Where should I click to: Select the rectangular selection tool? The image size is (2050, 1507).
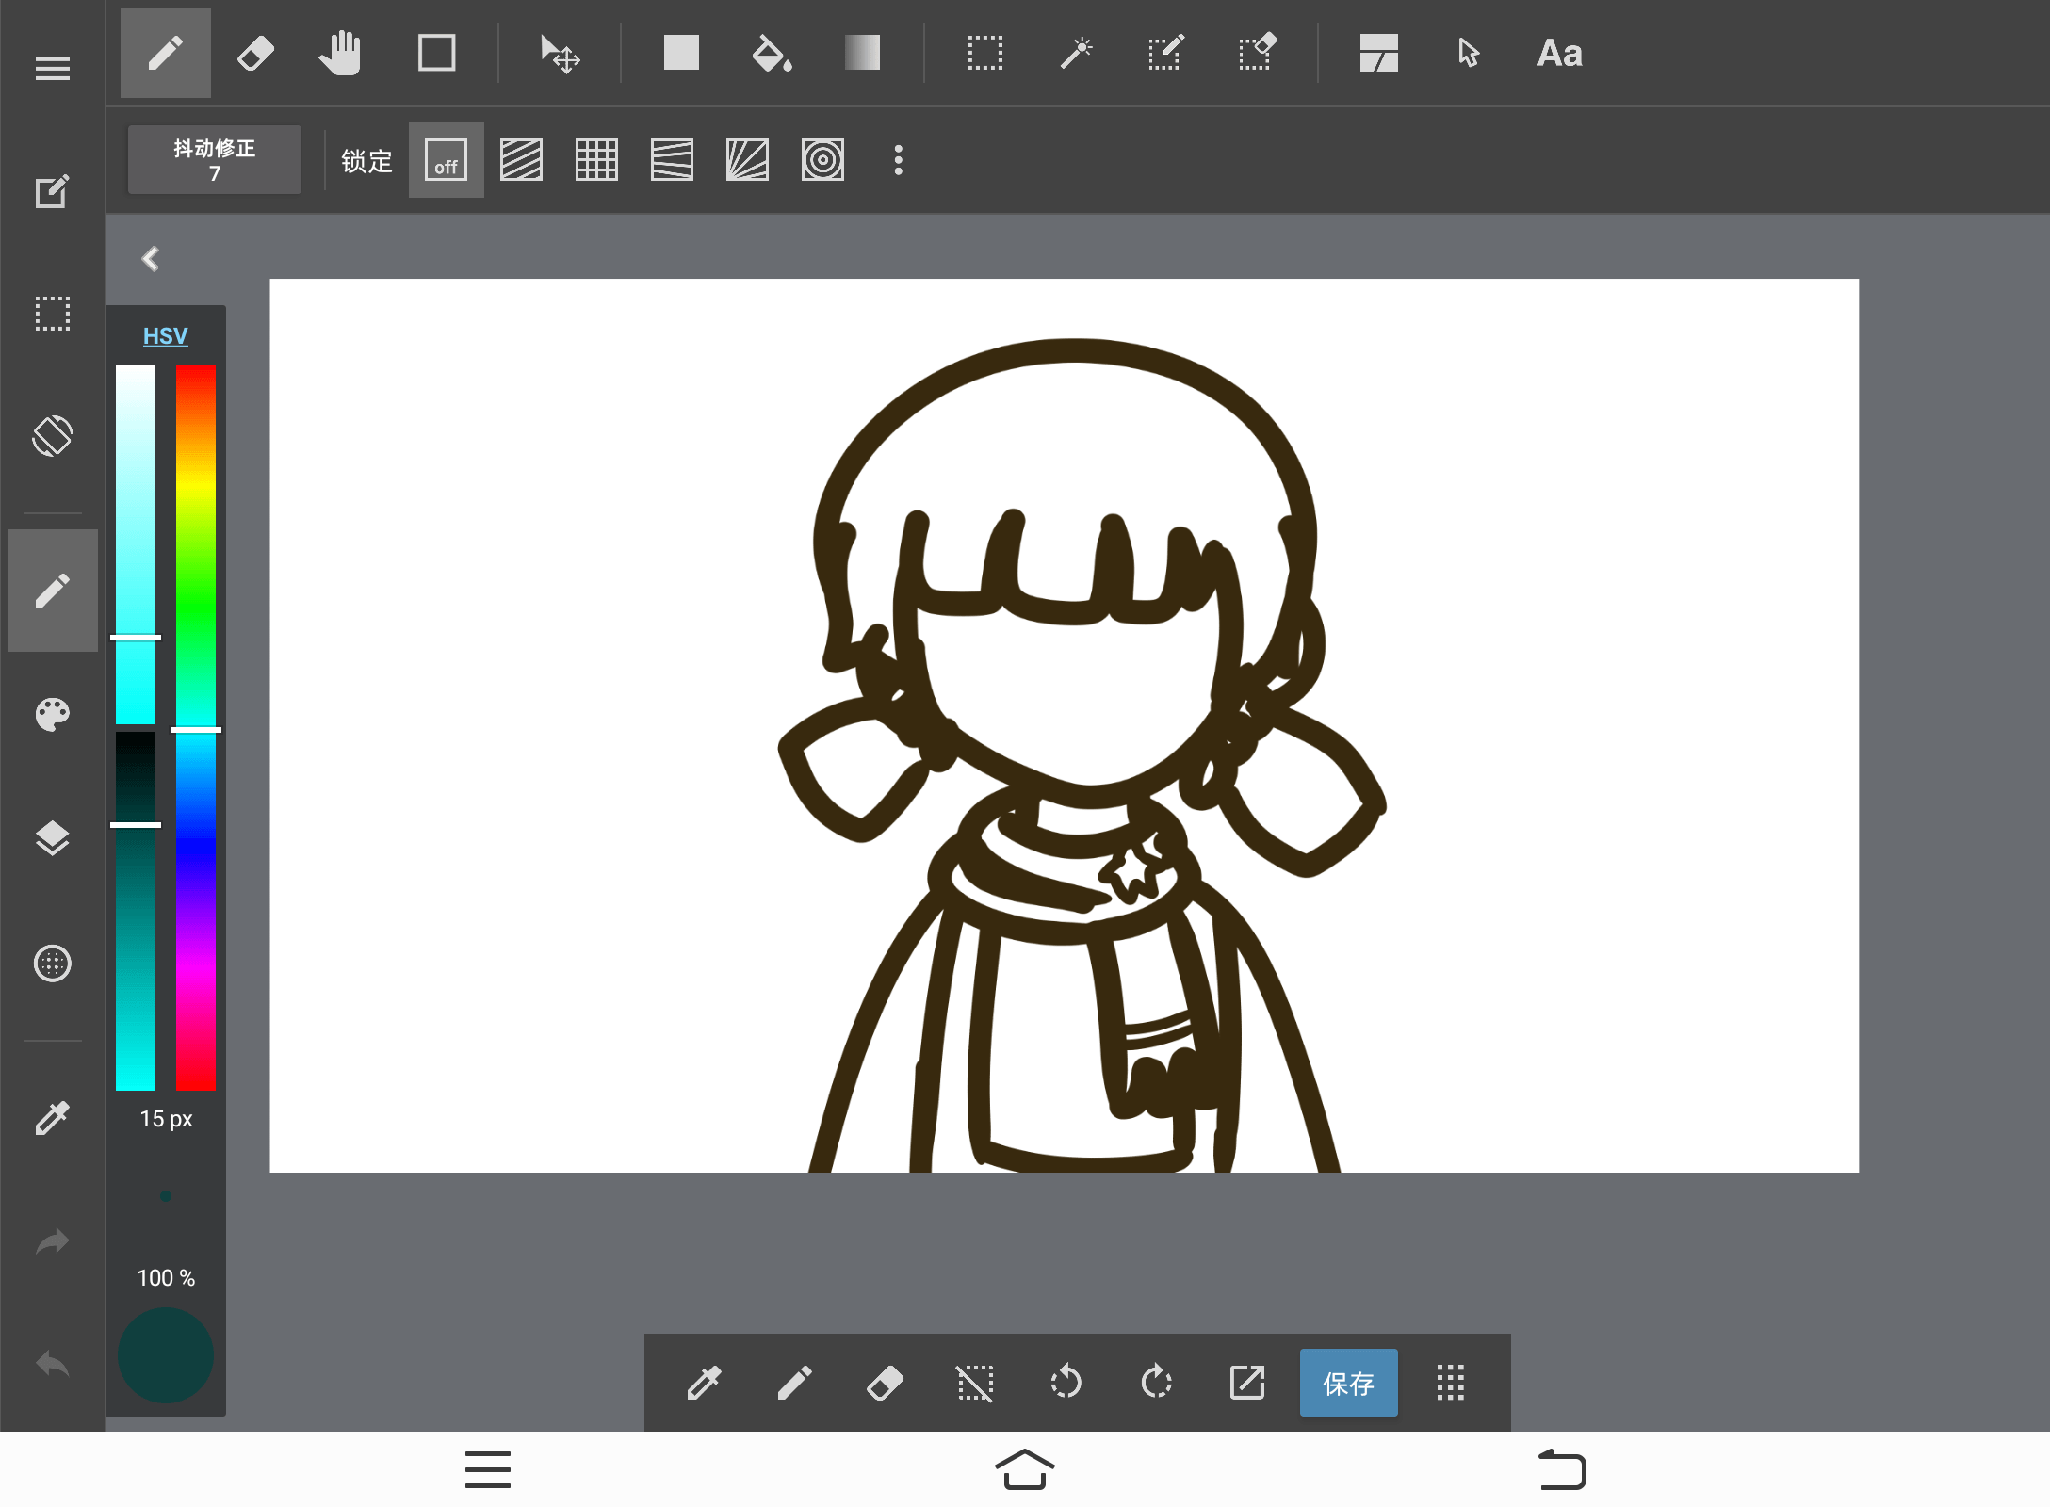985,53
